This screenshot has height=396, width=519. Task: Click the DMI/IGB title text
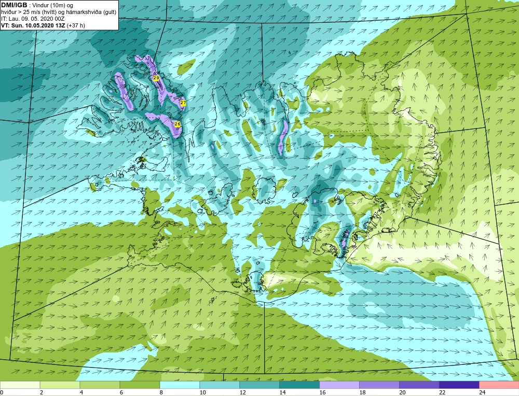pos(14,5)
